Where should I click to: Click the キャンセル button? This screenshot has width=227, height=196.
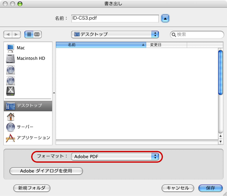point(178,188)
